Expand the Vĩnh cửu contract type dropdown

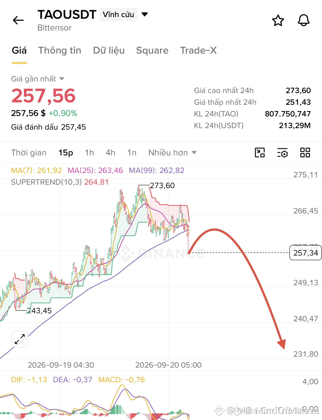click(x=125, y=14)
